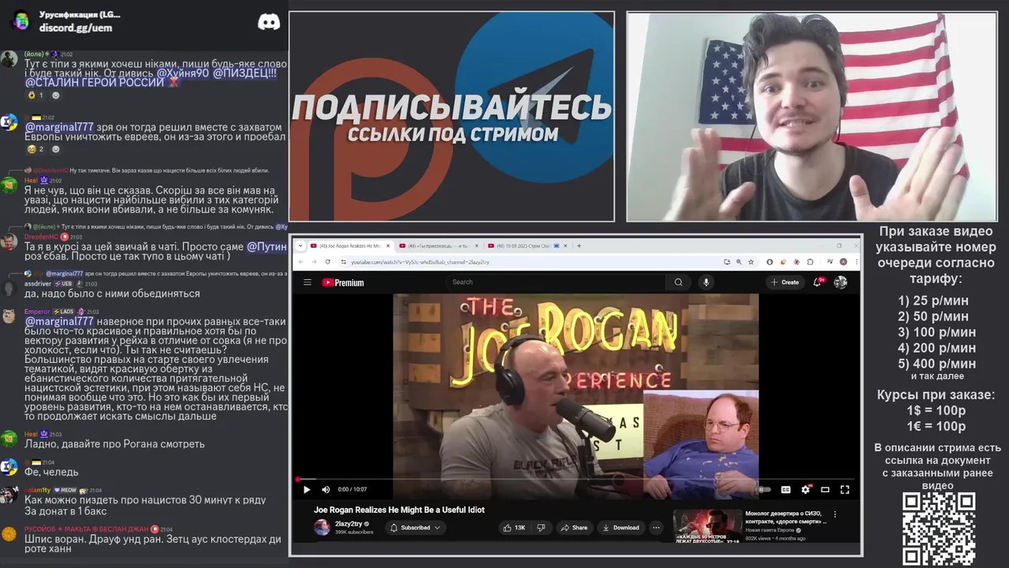Expand the Subscribed notification dropdown
Image resolution: width=1009 pixels, height=568 pixels.
[x=415, y=527]
